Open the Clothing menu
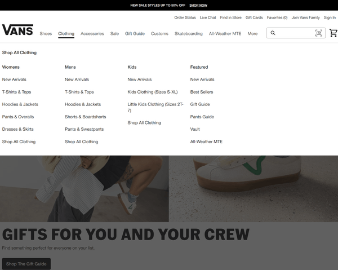338x270 pixels. (x=66, y=34)
